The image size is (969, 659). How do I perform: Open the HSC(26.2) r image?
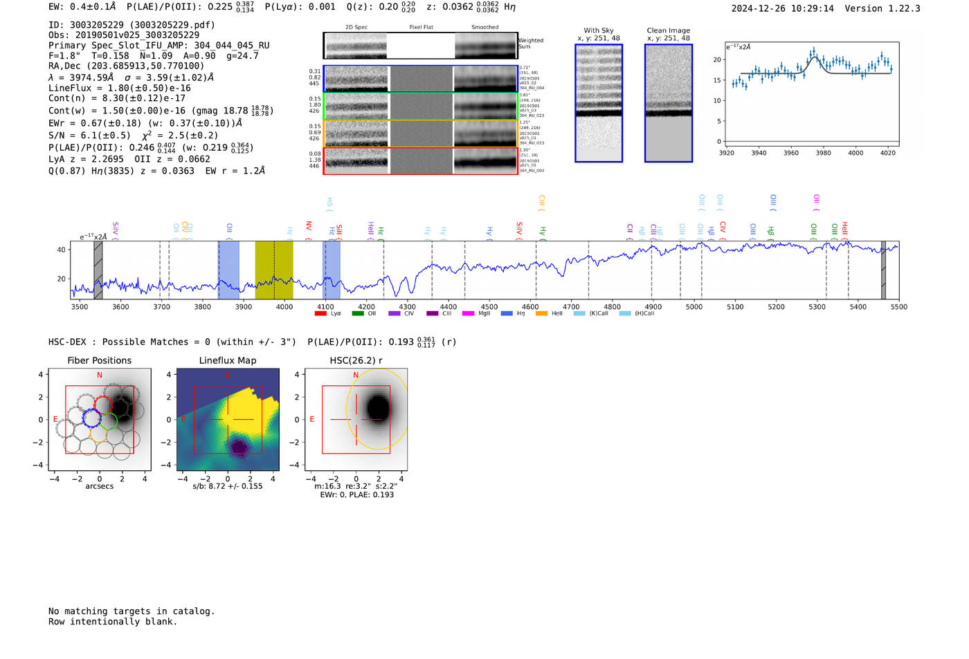click(356, 419)
